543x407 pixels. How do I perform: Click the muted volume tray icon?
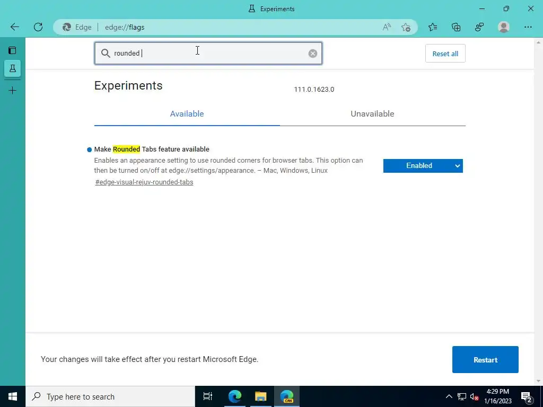pos(474,396)
